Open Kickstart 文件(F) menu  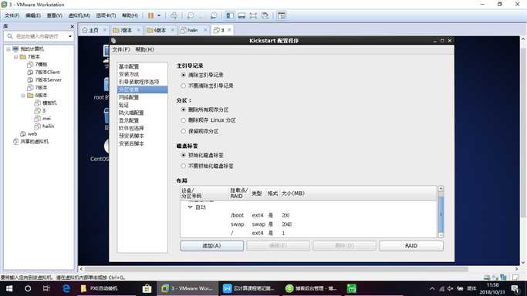pyautogui.click(x=120, y=49)
